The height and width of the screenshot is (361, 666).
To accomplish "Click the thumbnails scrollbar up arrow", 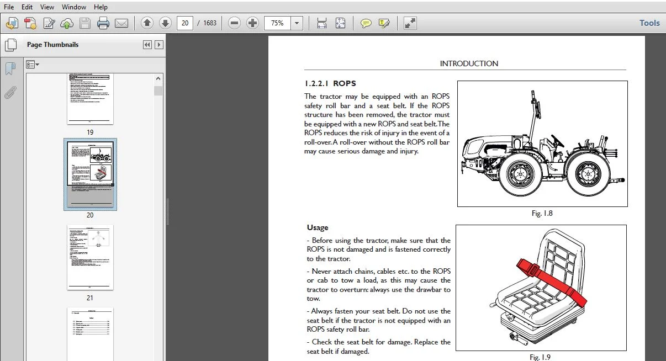I will point(158,78).
